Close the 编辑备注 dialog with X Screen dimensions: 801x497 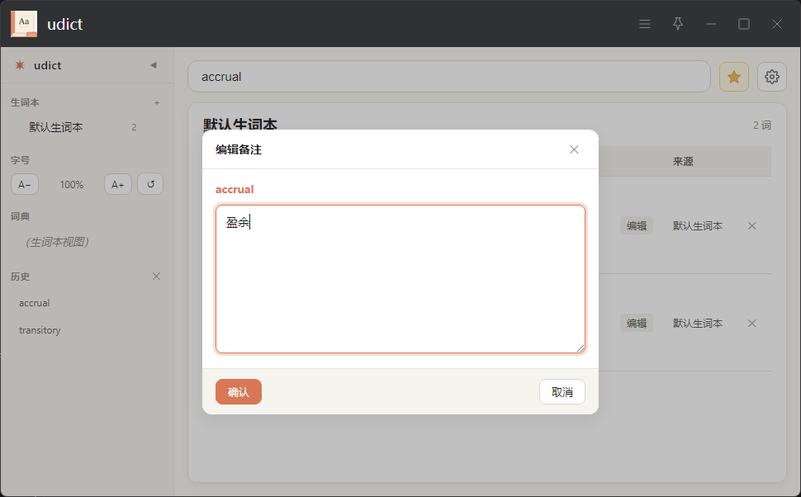(x=574, y=149)
